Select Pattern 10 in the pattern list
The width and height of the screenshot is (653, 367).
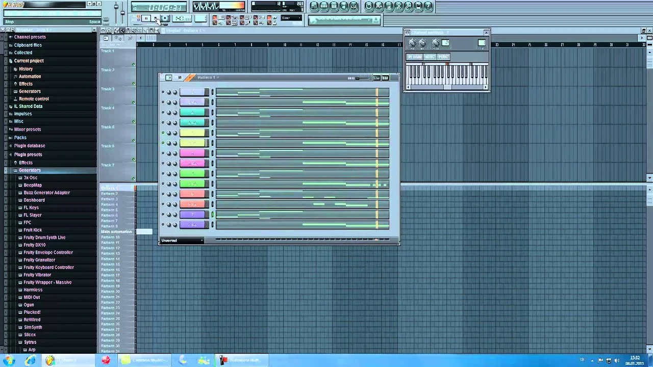coord(110,238)
